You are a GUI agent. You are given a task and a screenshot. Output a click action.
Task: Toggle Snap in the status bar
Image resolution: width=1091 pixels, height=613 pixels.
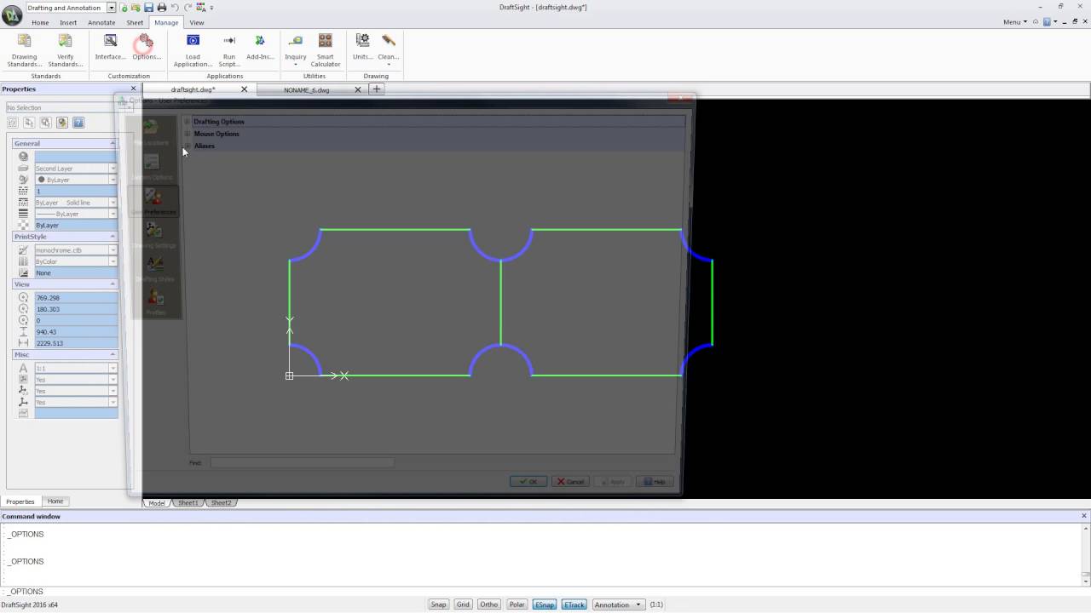(438, 604)
